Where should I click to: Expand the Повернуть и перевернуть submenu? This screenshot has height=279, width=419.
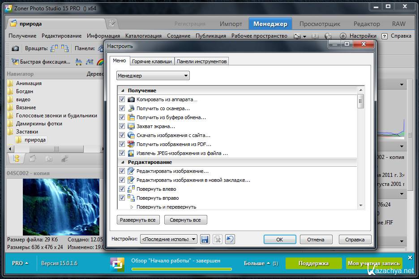[x=132, y=207]
